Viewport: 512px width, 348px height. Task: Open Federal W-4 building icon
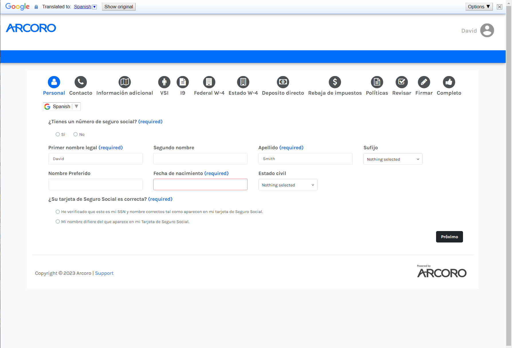[209, 82]
